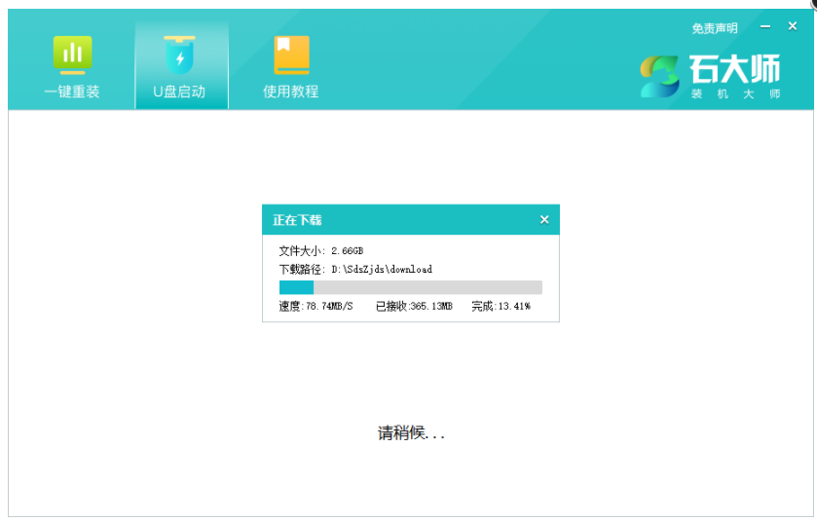Screen dimensions: 817x522
Task: Open the 免责声明 link
Action: [715, 28]
